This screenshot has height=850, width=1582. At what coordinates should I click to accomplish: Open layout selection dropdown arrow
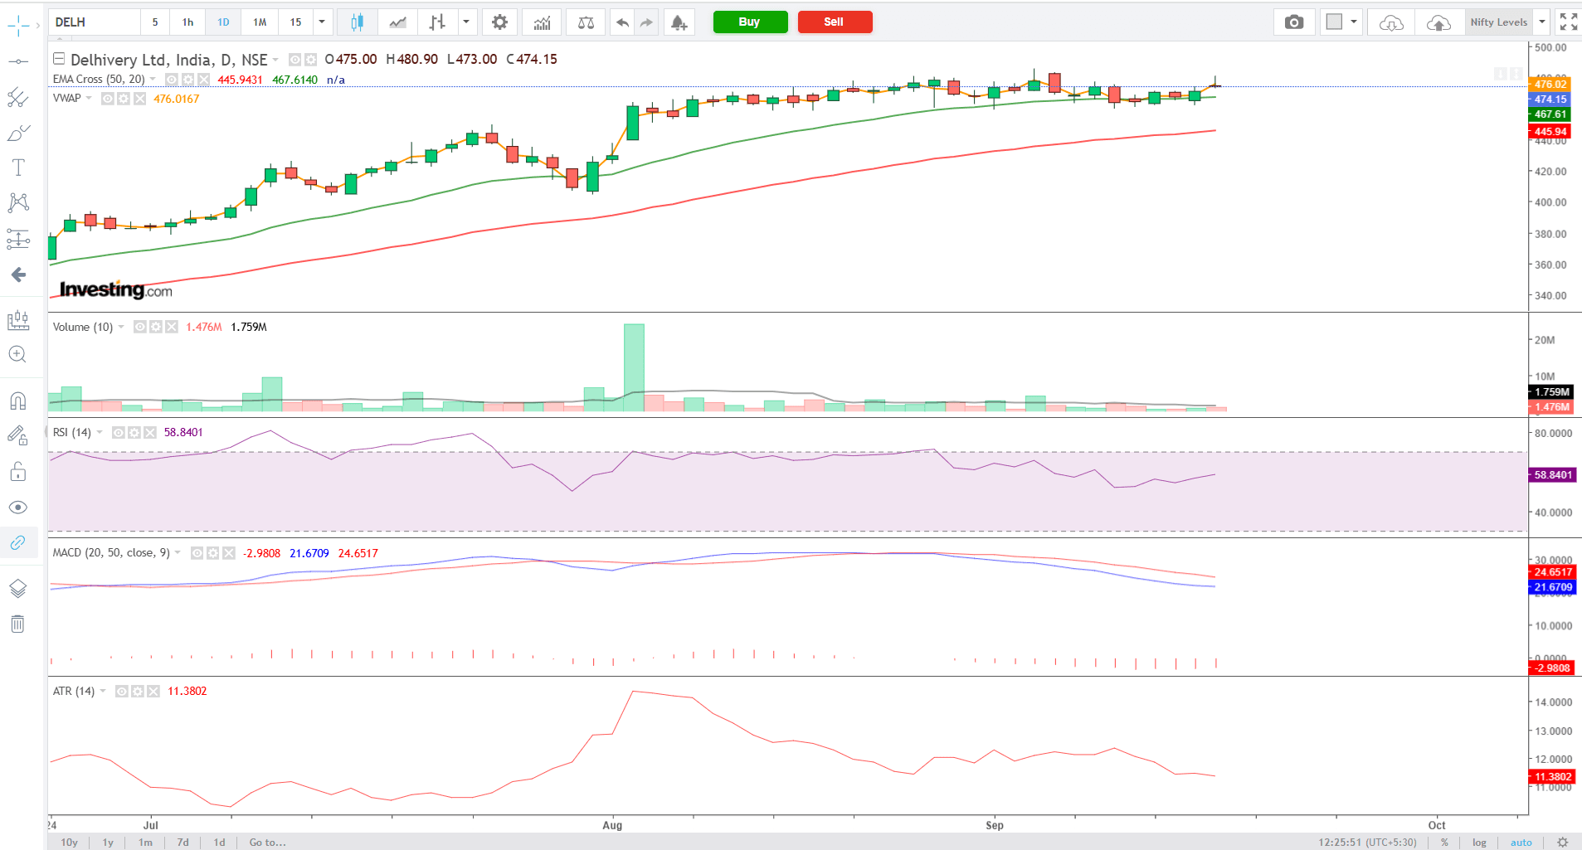pyautogui.click(x=1354, y=22)
